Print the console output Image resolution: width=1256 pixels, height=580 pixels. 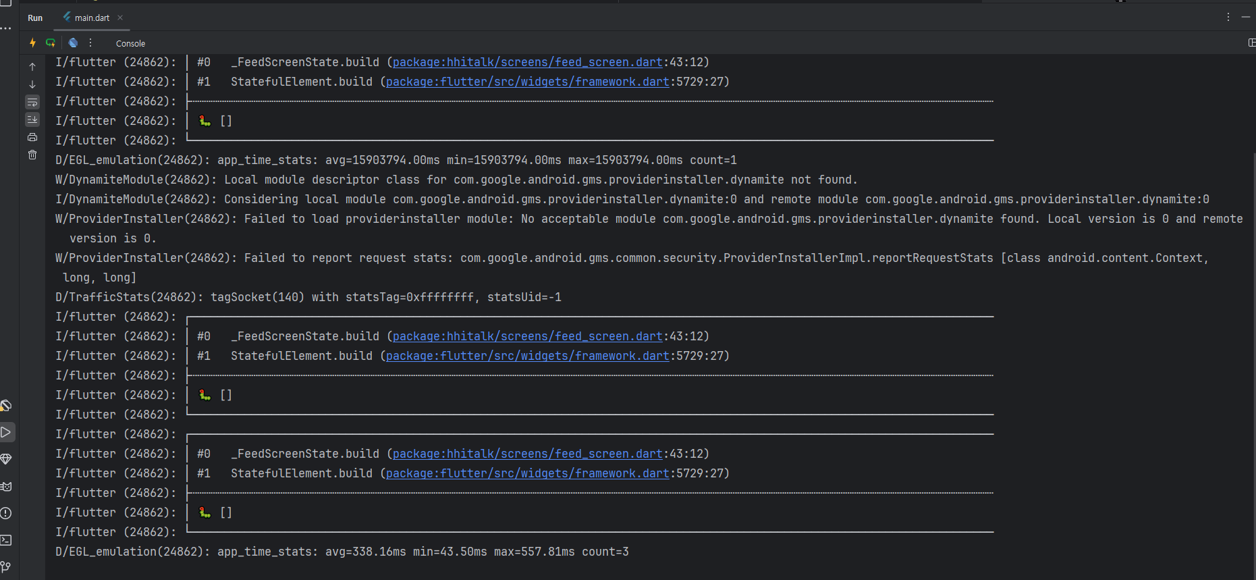[x=32, y=137]
